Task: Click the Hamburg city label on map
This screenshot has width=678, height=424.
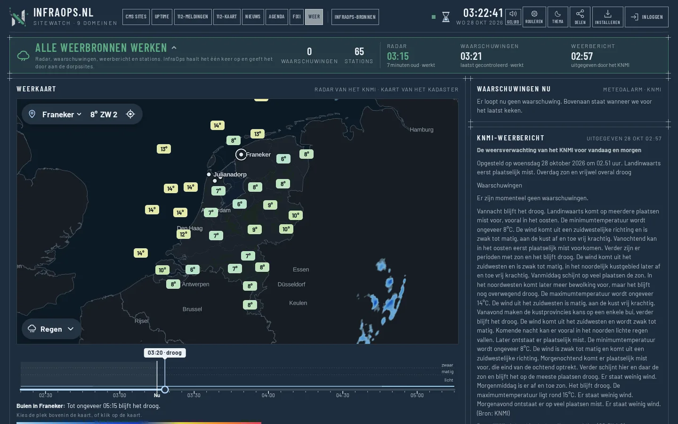Action: 421,130
